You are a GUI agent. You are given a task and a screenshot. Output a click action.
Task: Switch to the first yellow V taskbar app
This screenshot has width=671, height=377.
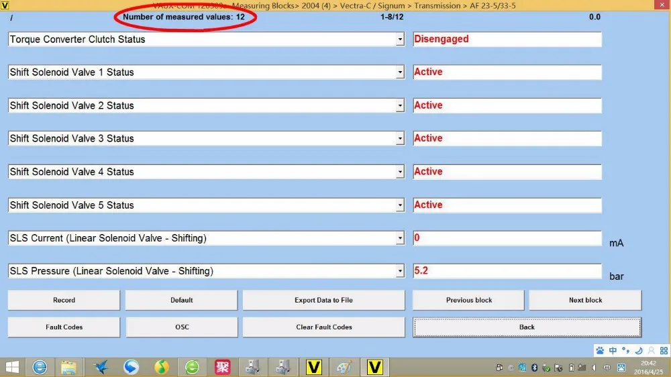(313, 367)
